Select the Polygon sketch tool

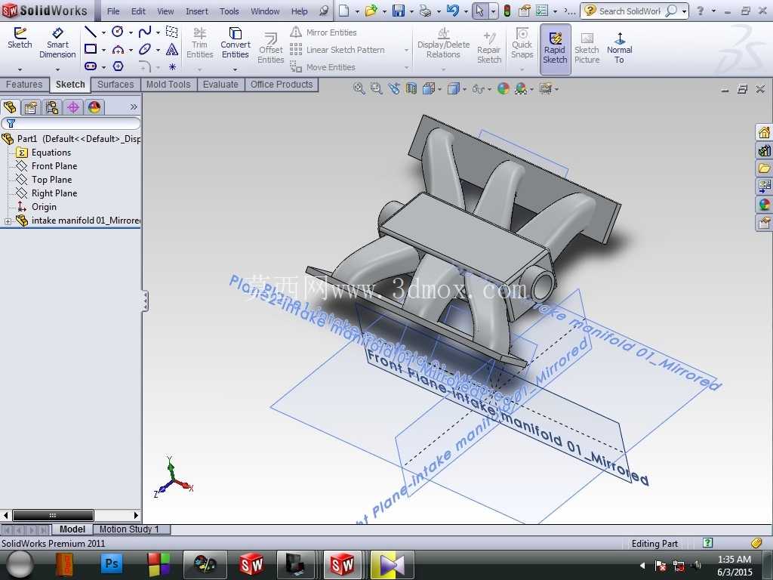coord(118,66)
